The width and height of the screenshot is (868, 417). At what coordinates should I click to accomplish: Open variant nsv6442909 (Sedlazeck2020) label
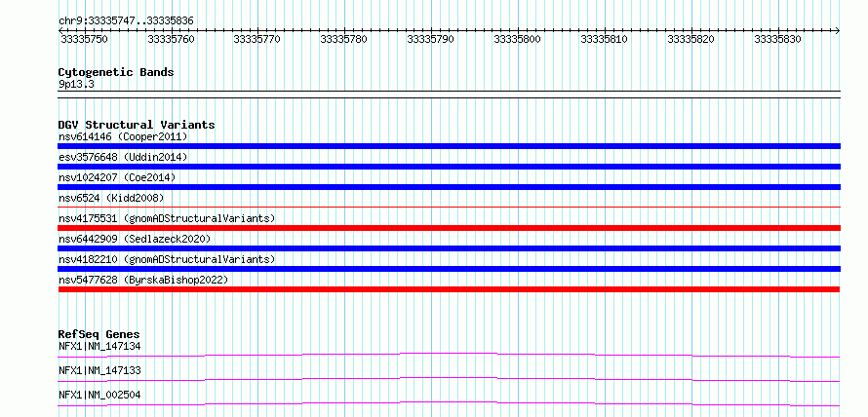[x=135, y=239]
